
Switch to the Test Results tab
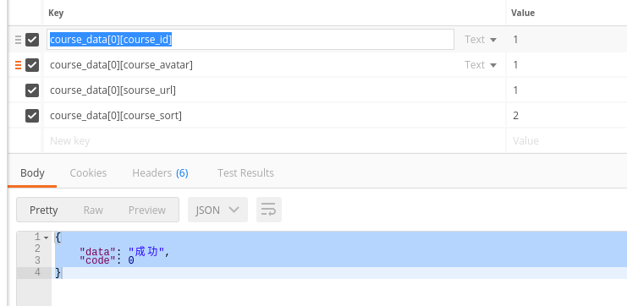(x=245, y=173)
